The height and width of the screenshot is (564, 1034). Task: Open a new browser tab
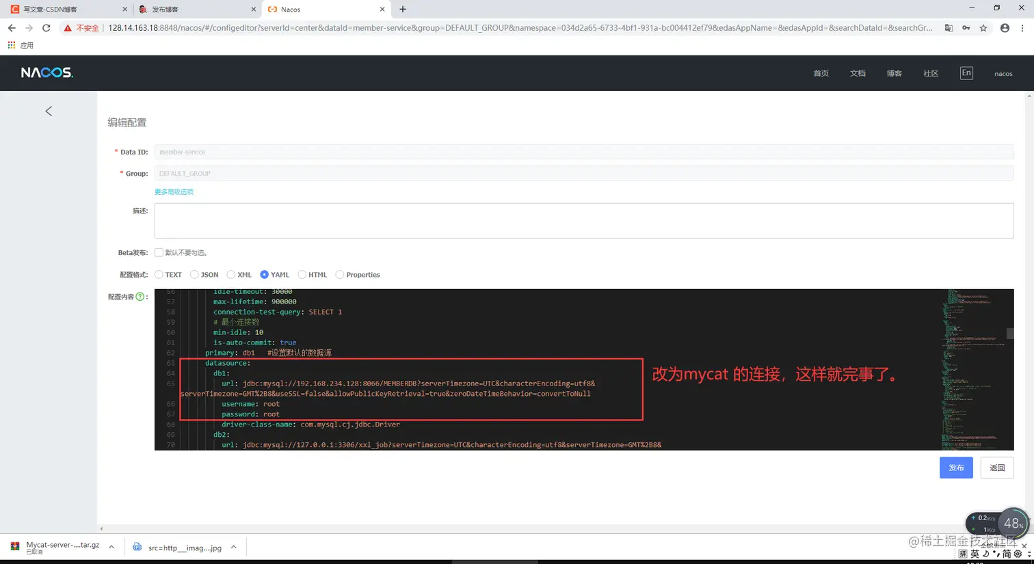(403, 9)
